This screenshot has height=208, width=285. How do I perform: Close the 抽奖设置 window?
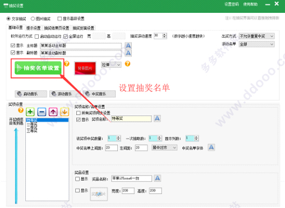point(277,4)
